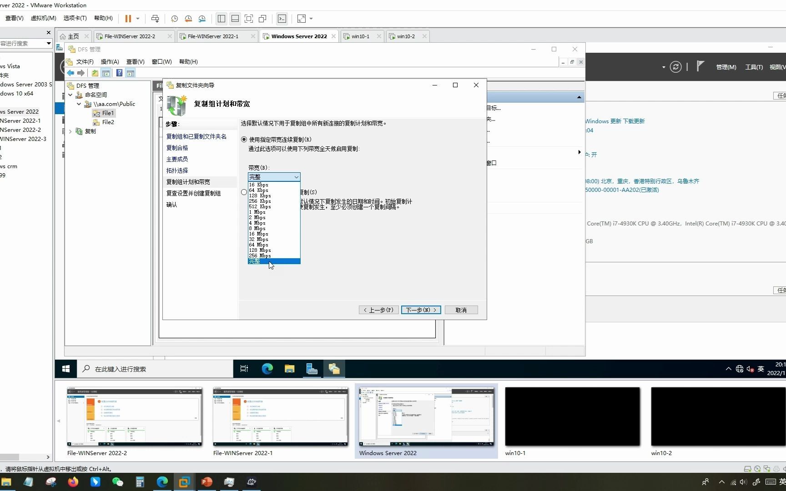Toggle the thumbnail bar view icon
Image resolution: width=786 pixels, height=491 pixels.
coord(235,19)
